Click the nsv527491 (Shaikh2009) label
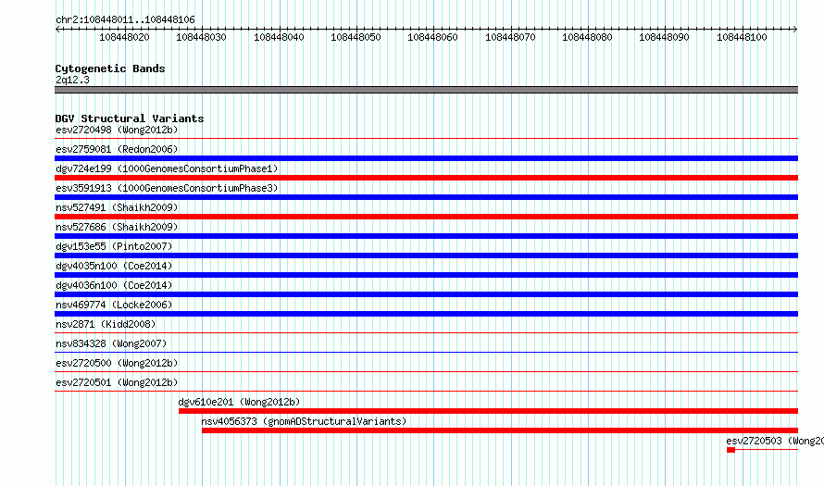This screenshot has height=486, width=824. pos(117,207)
